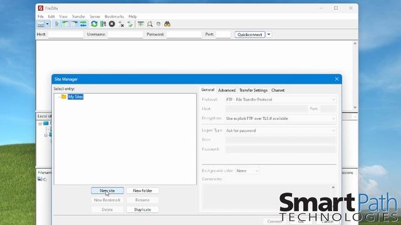The height and width of the screenshot is (225, 401).
Task: Click the Site Manager User field
Action: [x=281, y=140]
